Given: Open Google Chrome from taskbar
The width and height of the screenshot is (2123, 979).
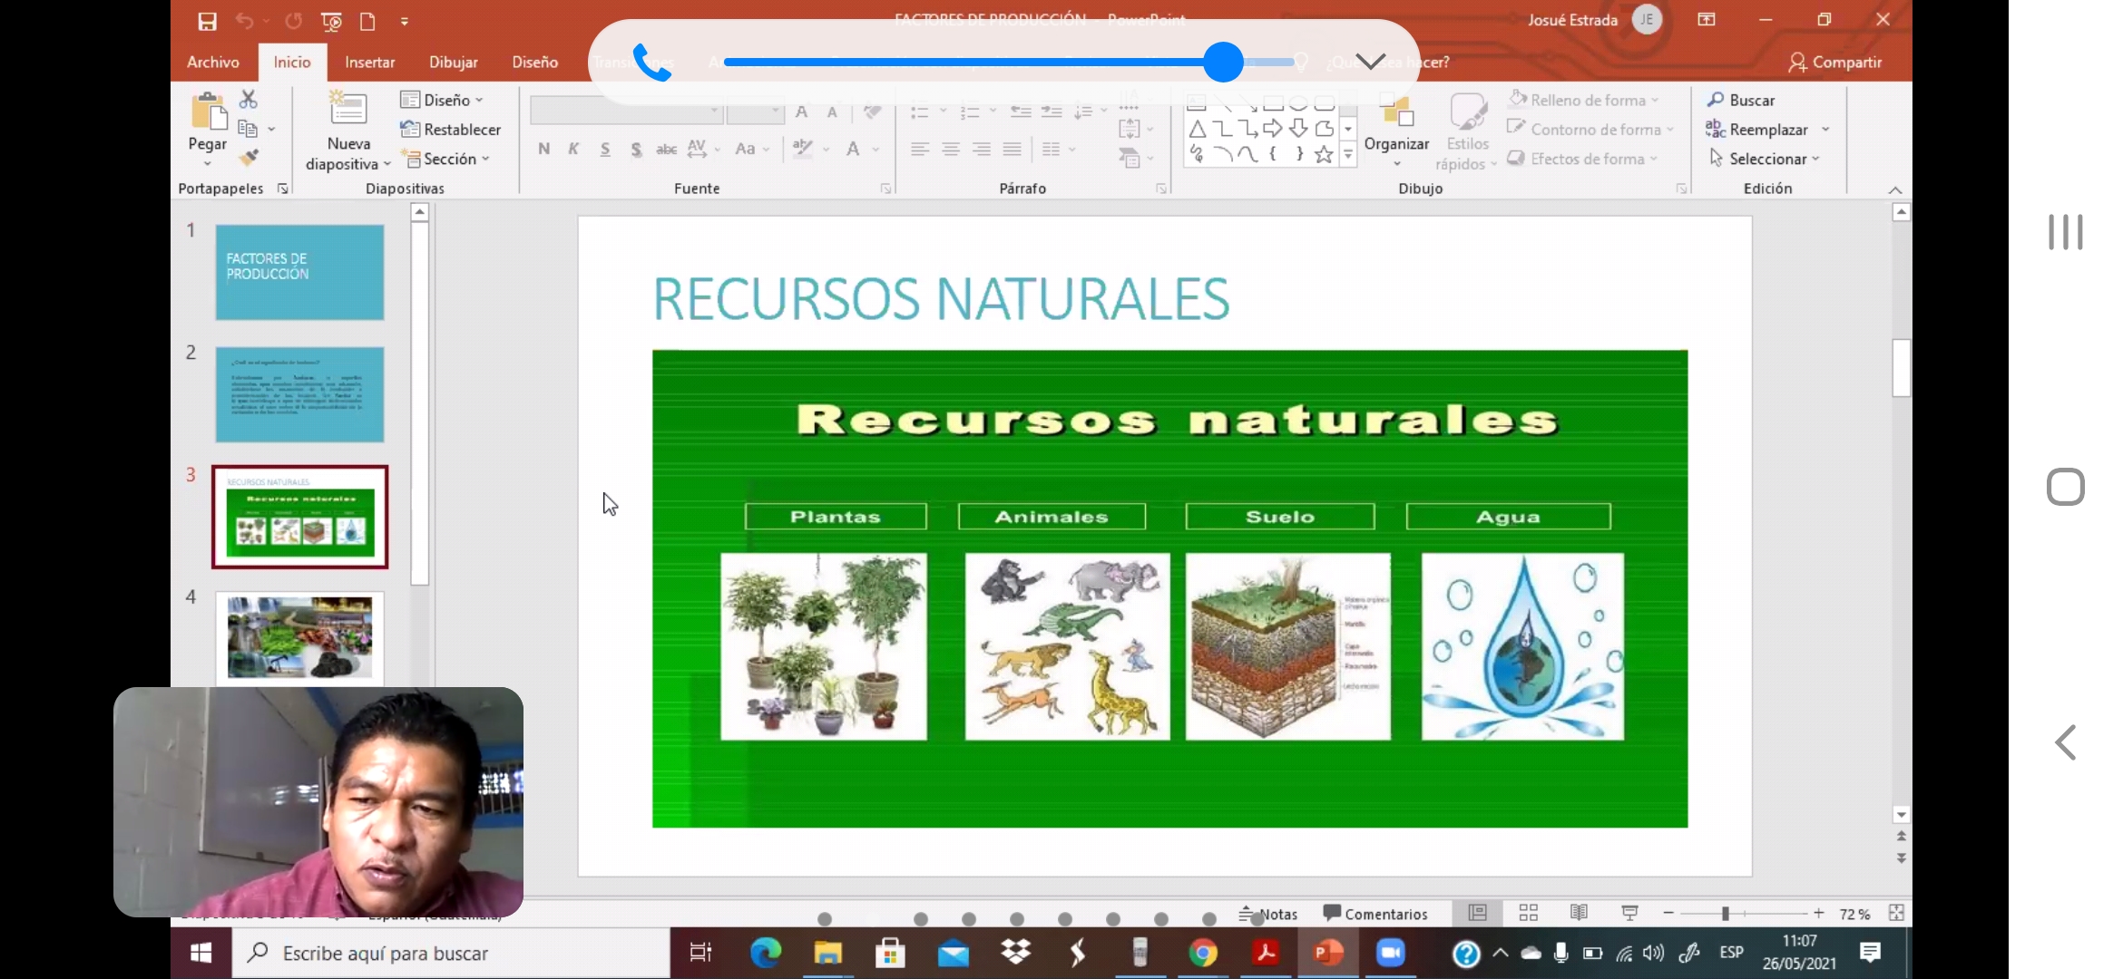Looking at the screenshot, I should (x=1203, y=953).
